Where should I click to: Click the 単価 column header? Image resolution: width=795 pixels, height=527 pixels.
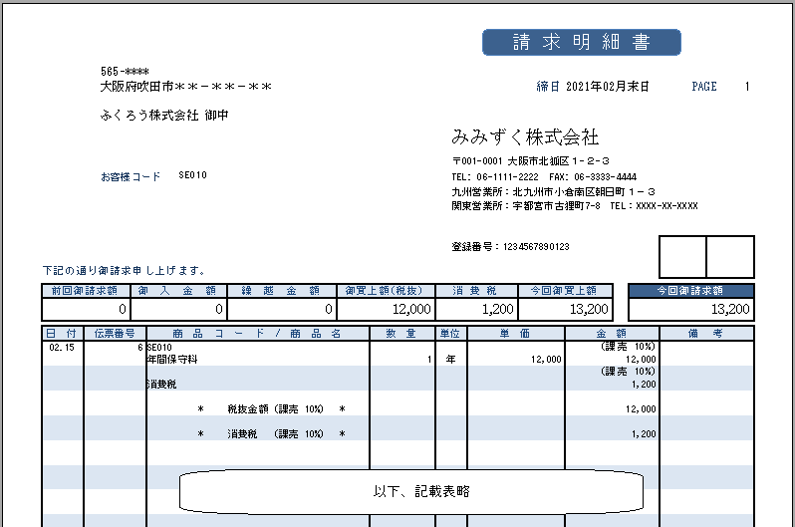click(516, 334)
